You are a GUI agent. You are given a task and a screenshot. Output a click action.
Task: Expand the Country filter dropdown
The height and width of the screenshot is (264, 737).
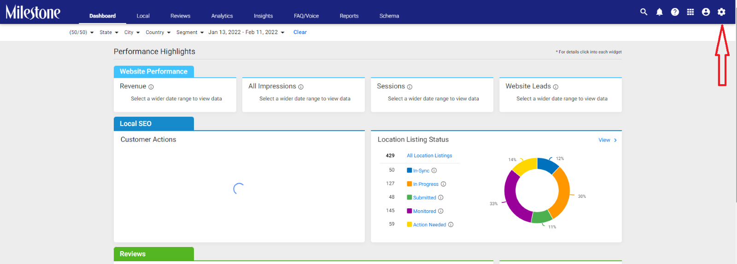click(158, 32)
